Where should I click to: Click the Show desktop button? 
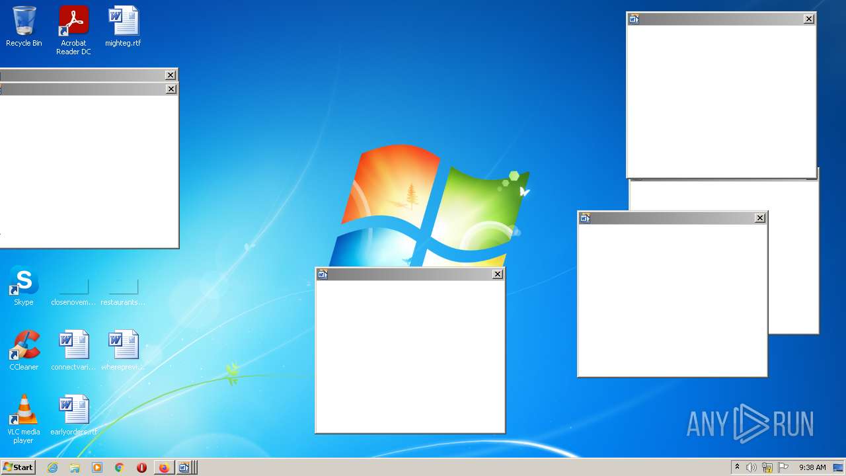click(838, 467)
